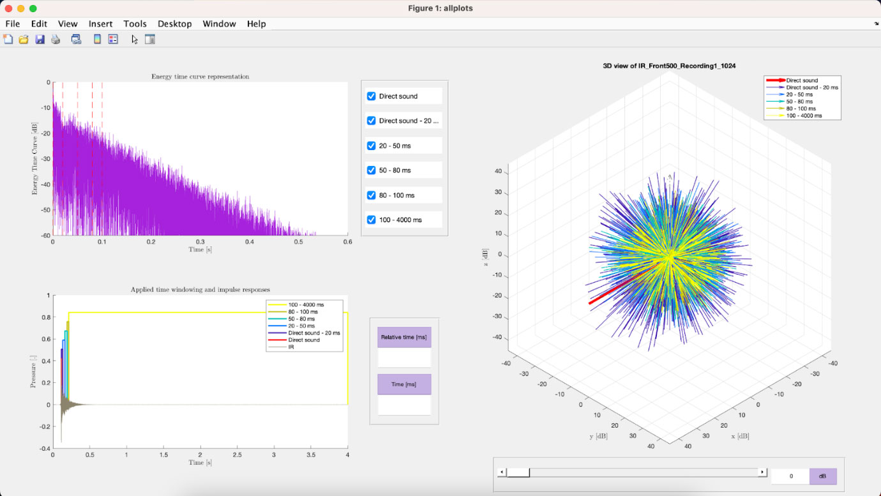Disable the 100 - 4000 ms checkbox
Image resolution: width=881 pixels, height=496 pixels.
coord(372,220)
